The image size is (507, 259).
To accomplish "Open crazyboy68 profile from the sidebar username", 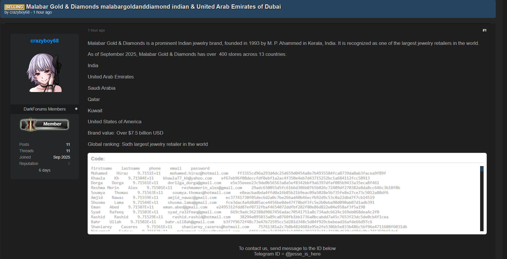I will coord(45,41).
